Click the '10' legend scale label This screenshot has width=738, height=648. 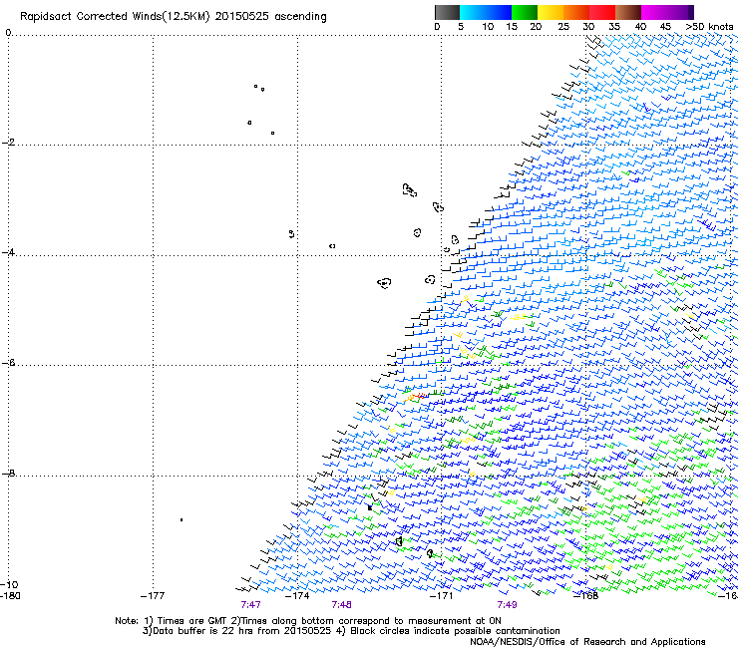(x=488, y=27)
